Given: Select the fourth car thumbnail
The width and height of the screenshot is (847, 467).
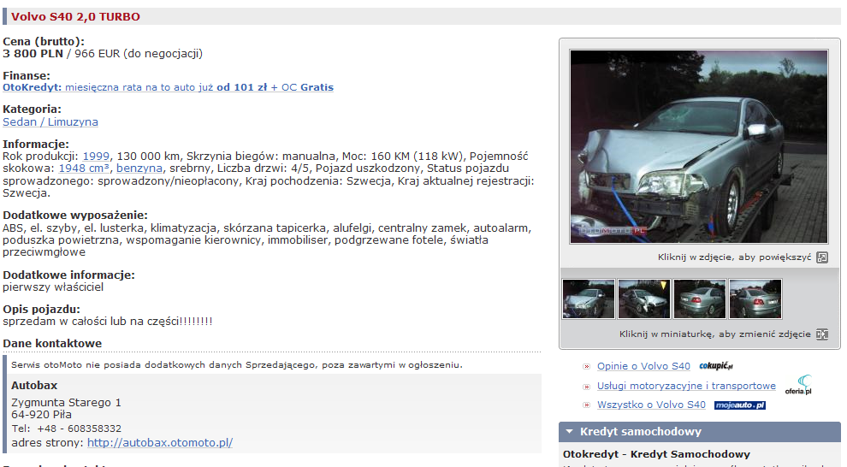Looking at the screenshot, I should pos(755,299).
